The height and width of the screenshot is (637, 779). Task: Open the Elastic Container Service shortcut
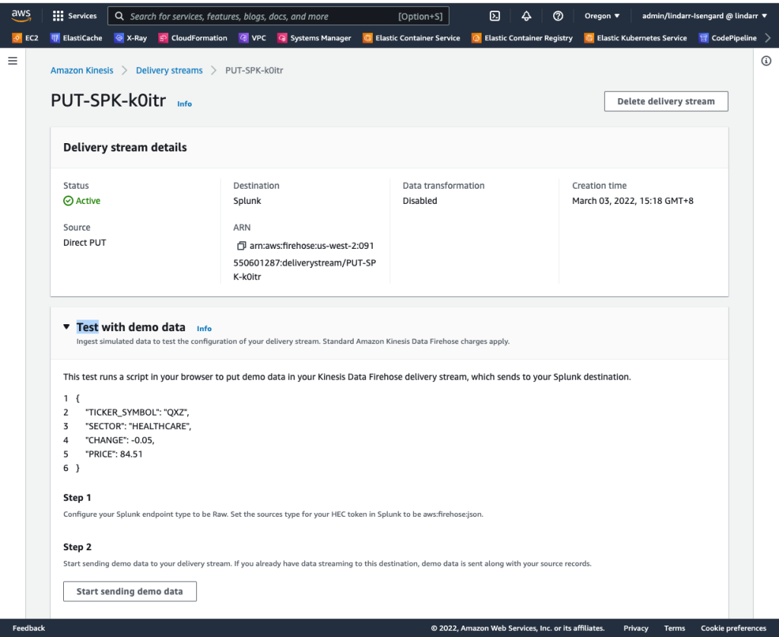pyautogui.click(x=412, y=38)
